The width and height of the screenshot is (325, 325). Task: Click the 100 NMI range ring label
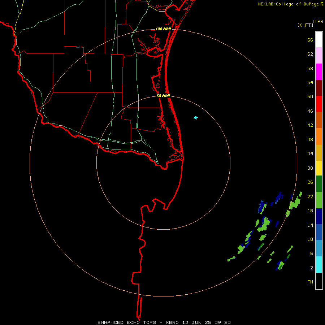(x=163, y=29)
